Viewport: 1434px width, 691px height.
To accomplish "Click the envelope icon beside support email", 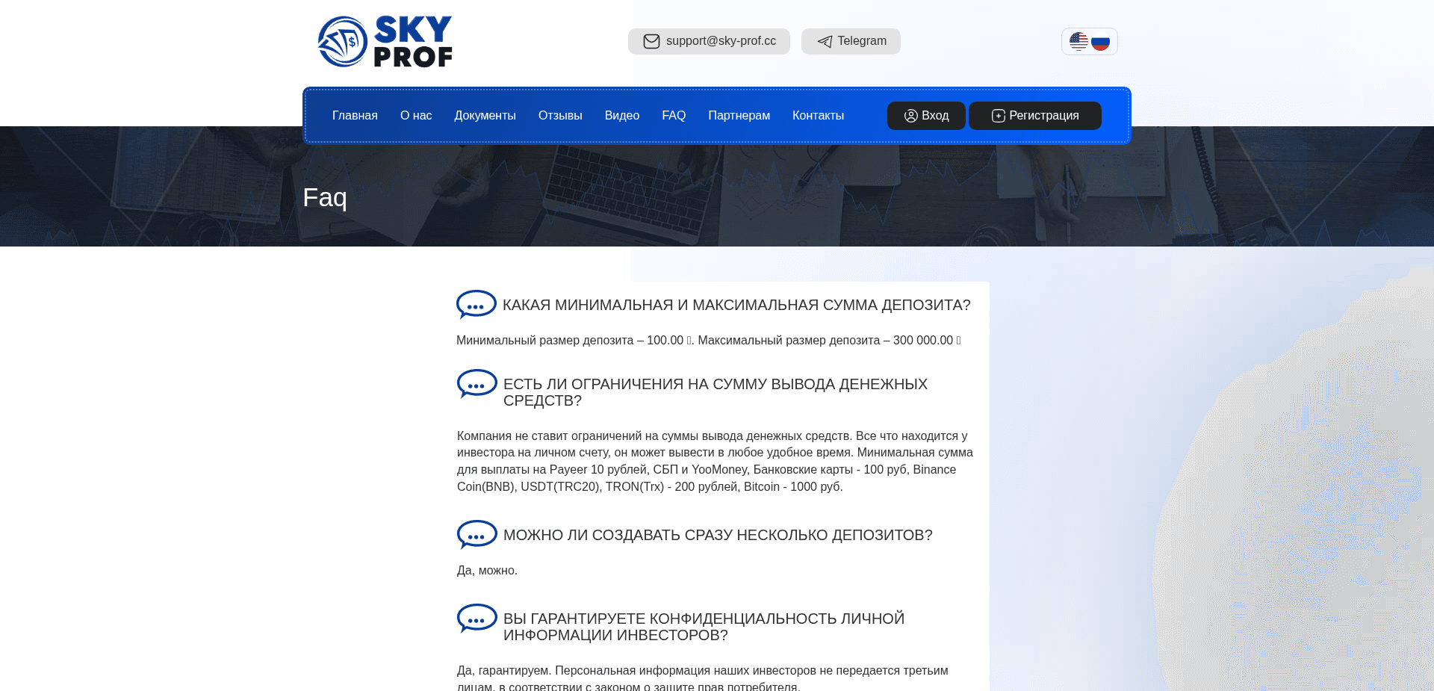I will click(651, 41).
